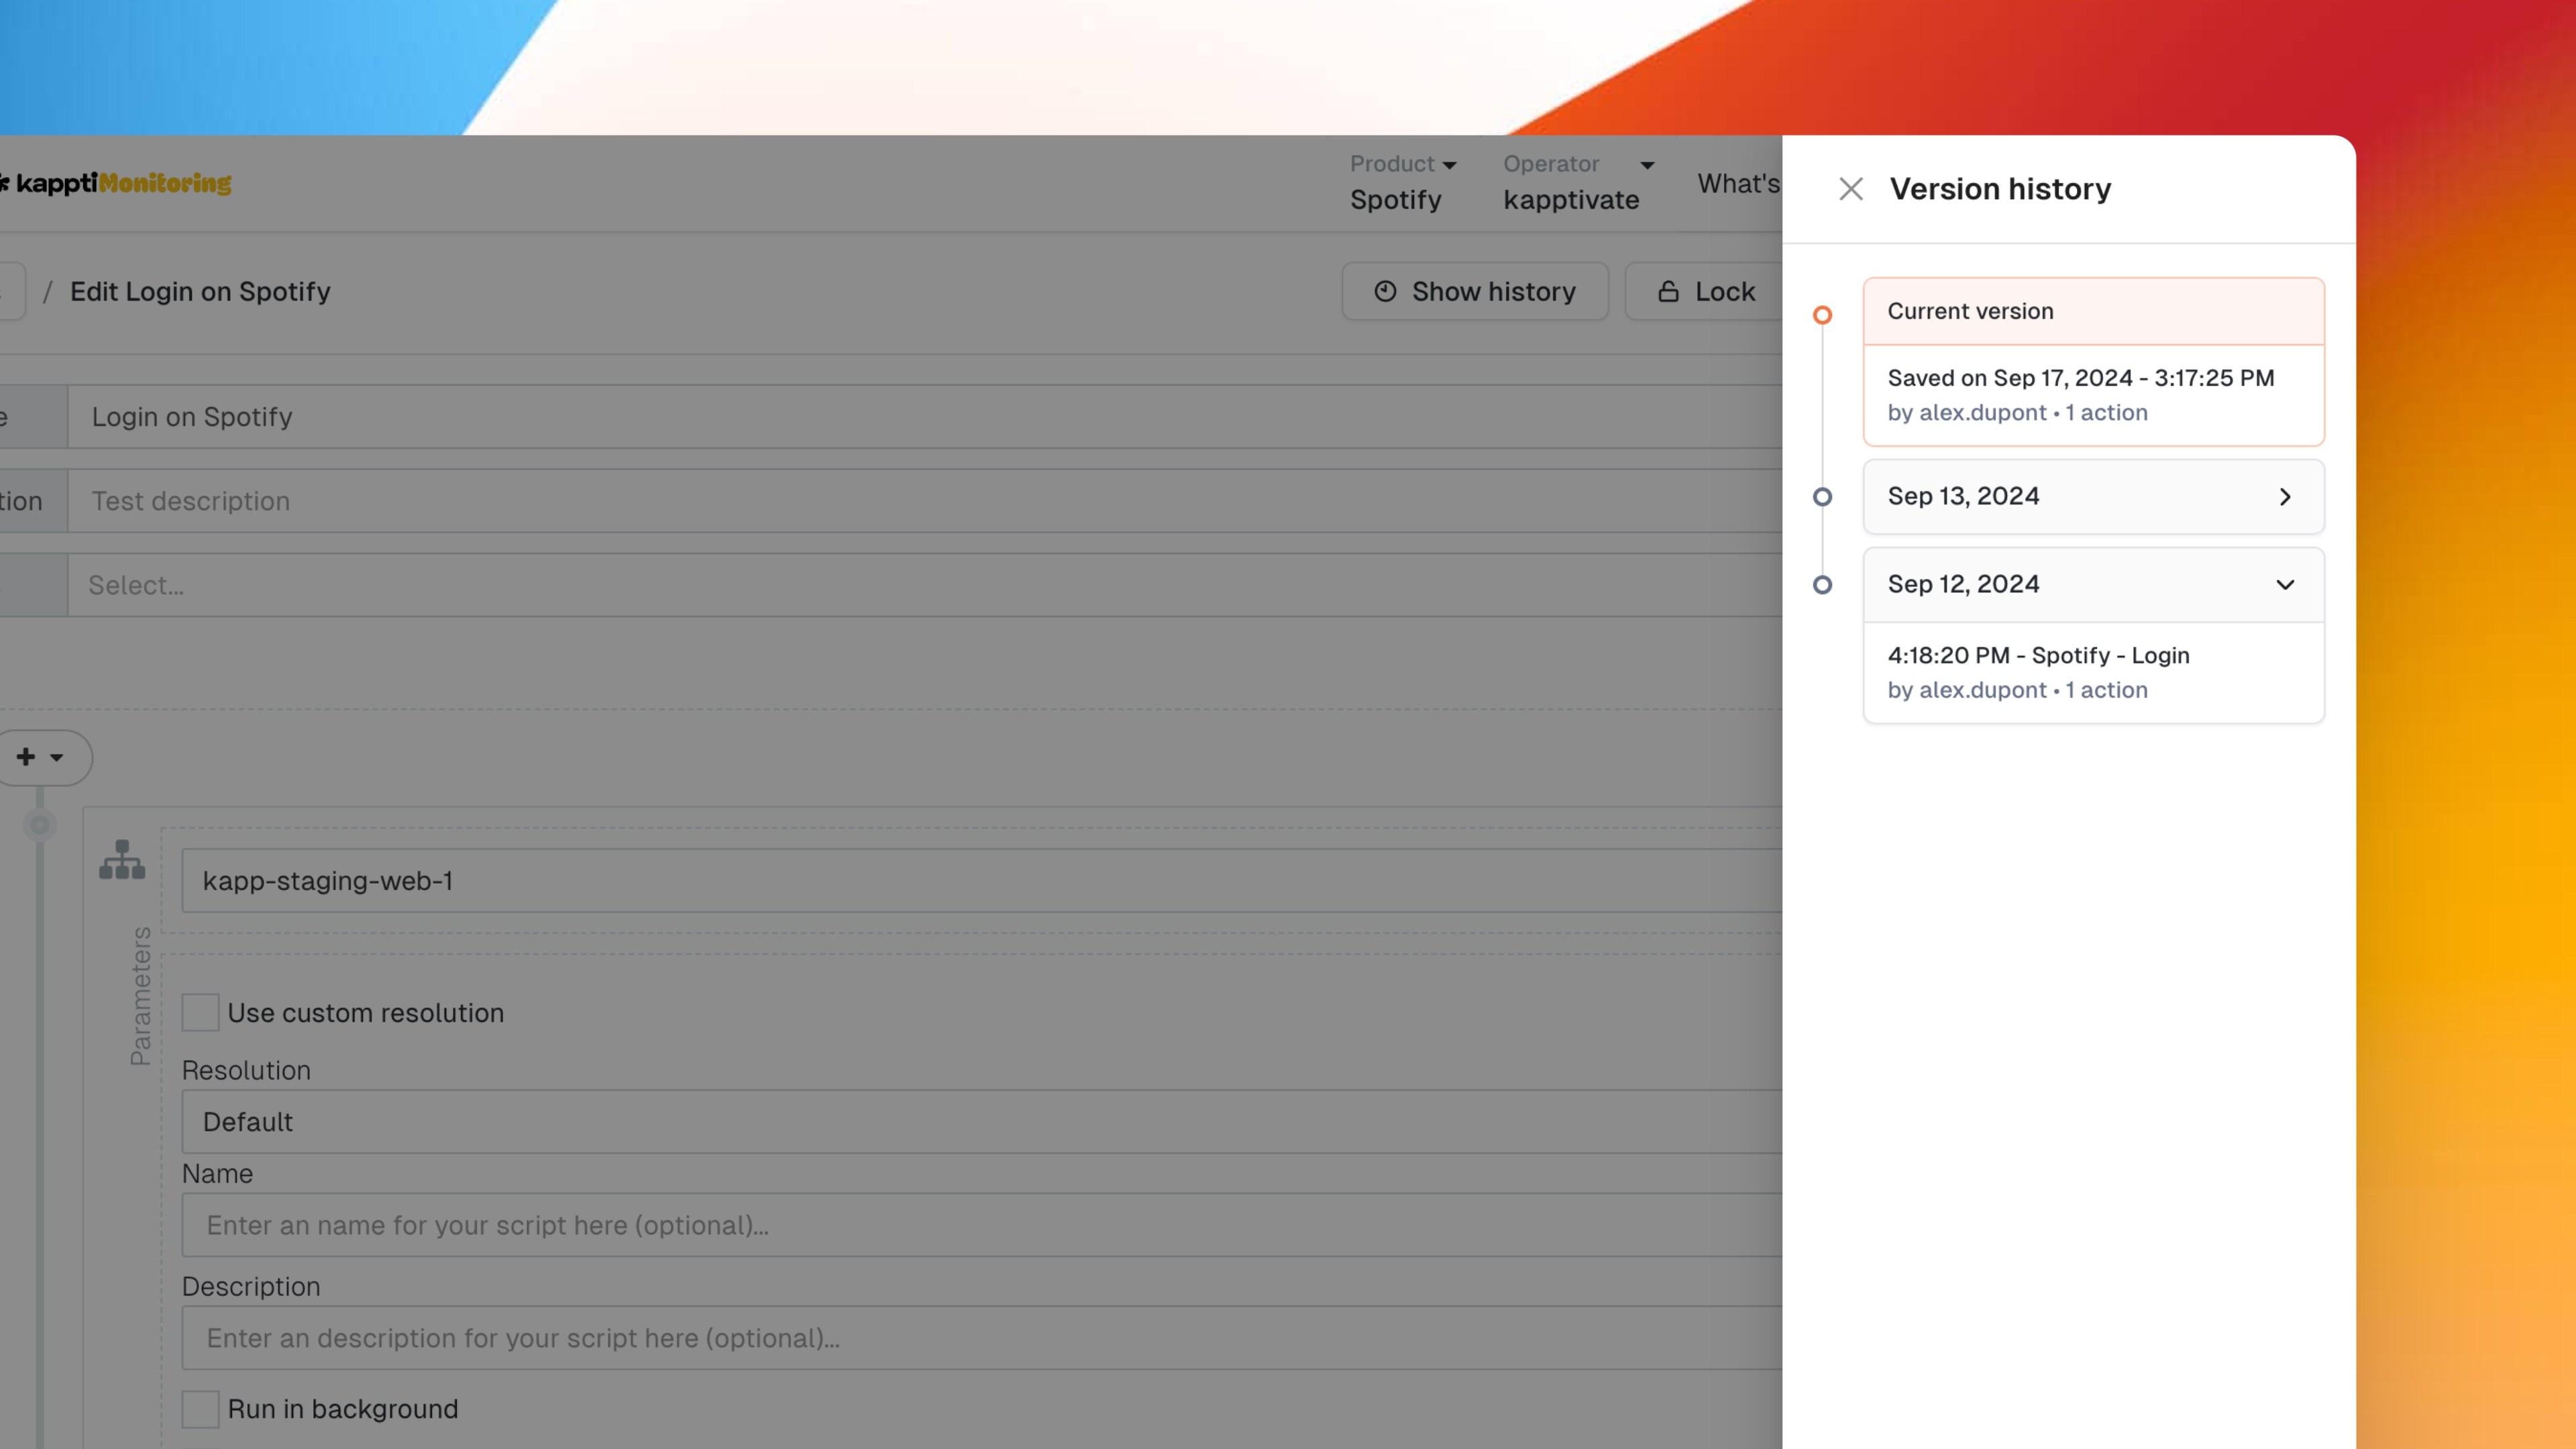Image resolution: width=2576 pixels, height=1449 pixels.
Task: Click the What's new menu item
Action: (x=1738, y=184)
